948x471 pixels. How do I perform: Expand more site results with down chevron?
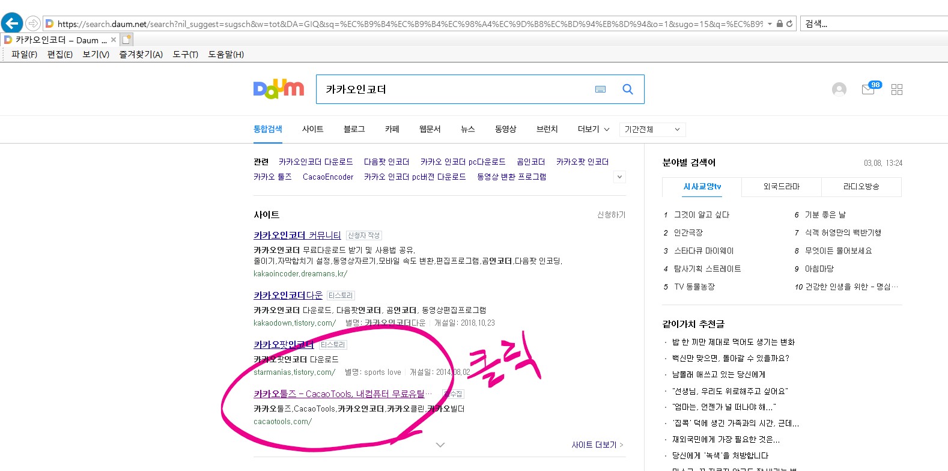click(440, 445)
